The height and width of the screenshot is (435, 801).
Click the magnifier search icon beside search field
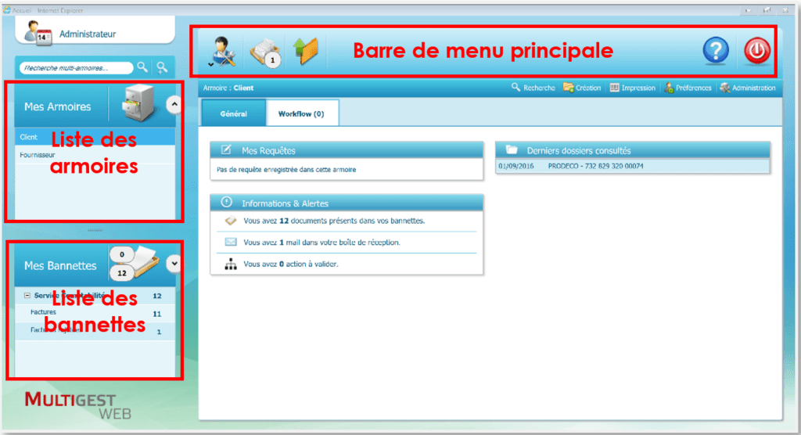pos(142,68)
